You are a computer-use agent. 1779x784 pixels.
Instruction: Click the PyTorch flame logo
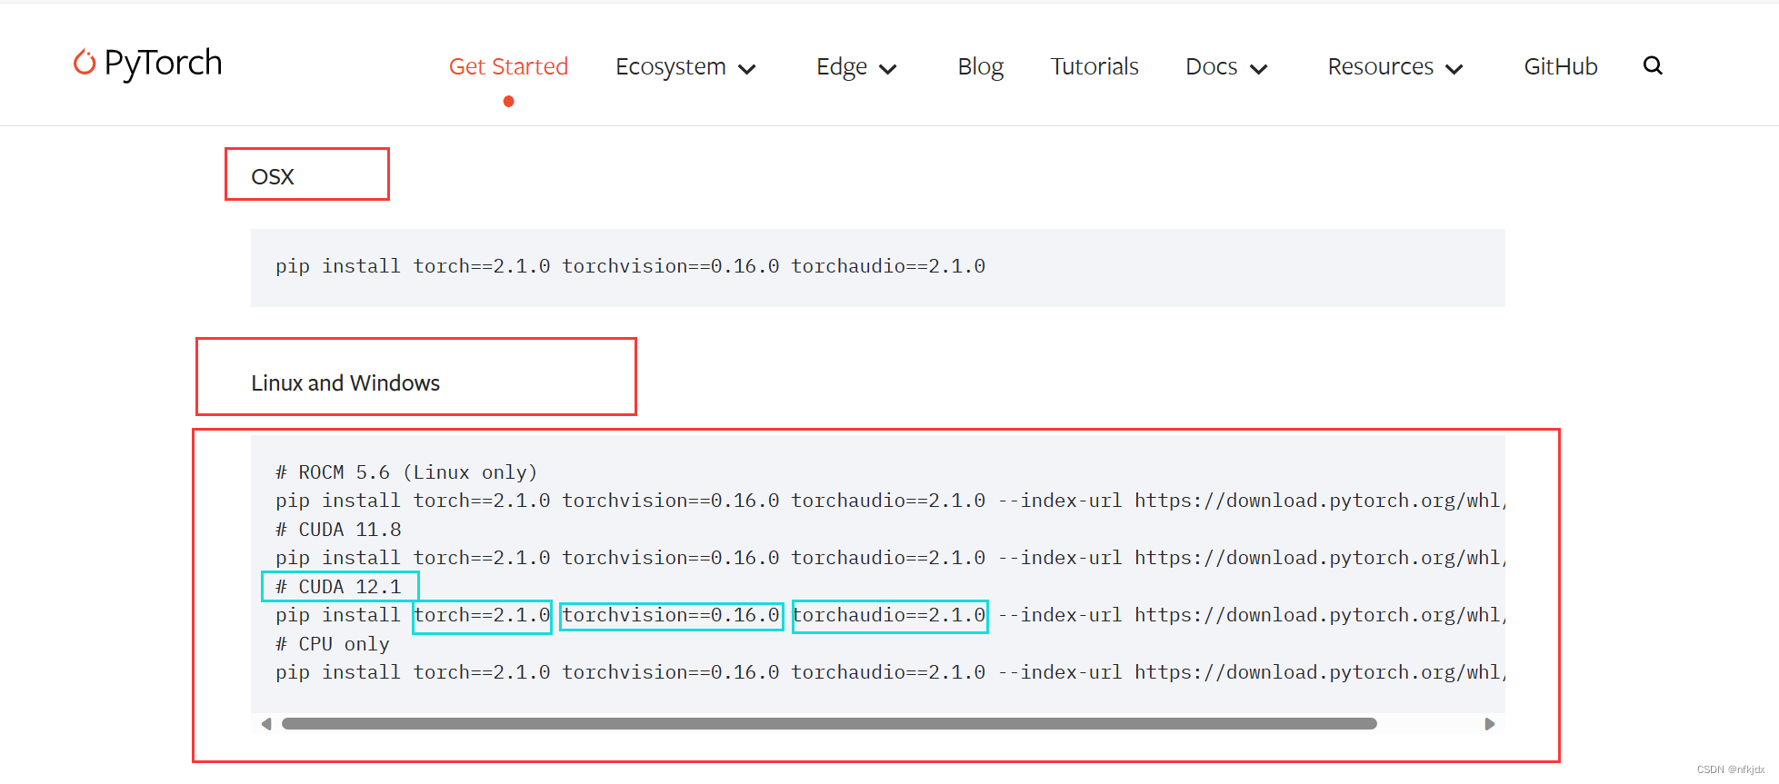[x=85, y=62]
